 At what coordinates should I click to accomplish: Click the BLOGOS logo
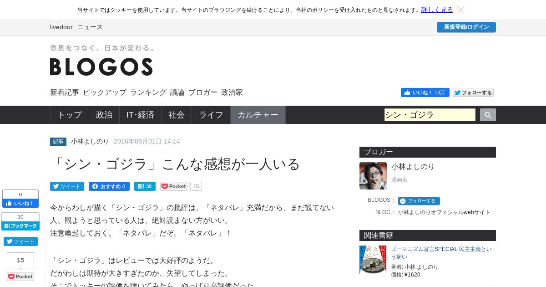coord(101,67)
